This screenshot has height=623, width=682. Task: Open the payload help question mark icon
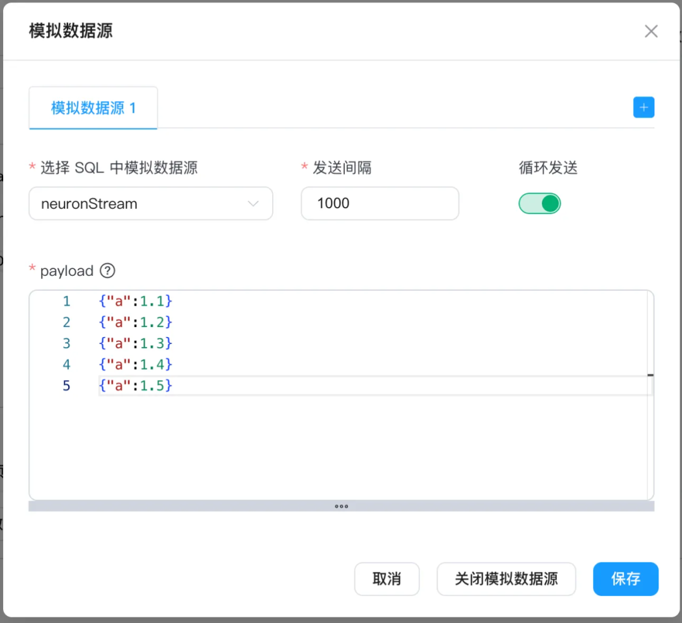pos(107,271)
